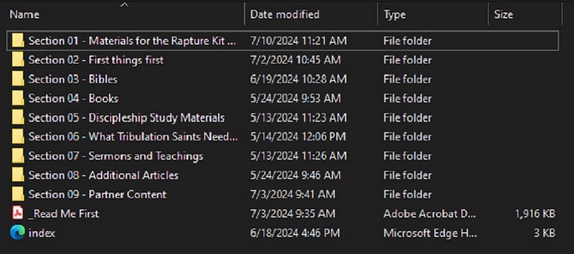Toggle sort direction arrow above Name column

tap(123, 5)
